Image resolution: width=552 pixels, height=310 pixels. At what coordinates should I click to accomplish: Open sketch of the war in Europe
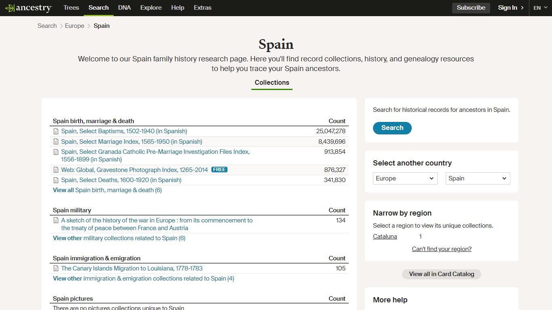[157, 224]
